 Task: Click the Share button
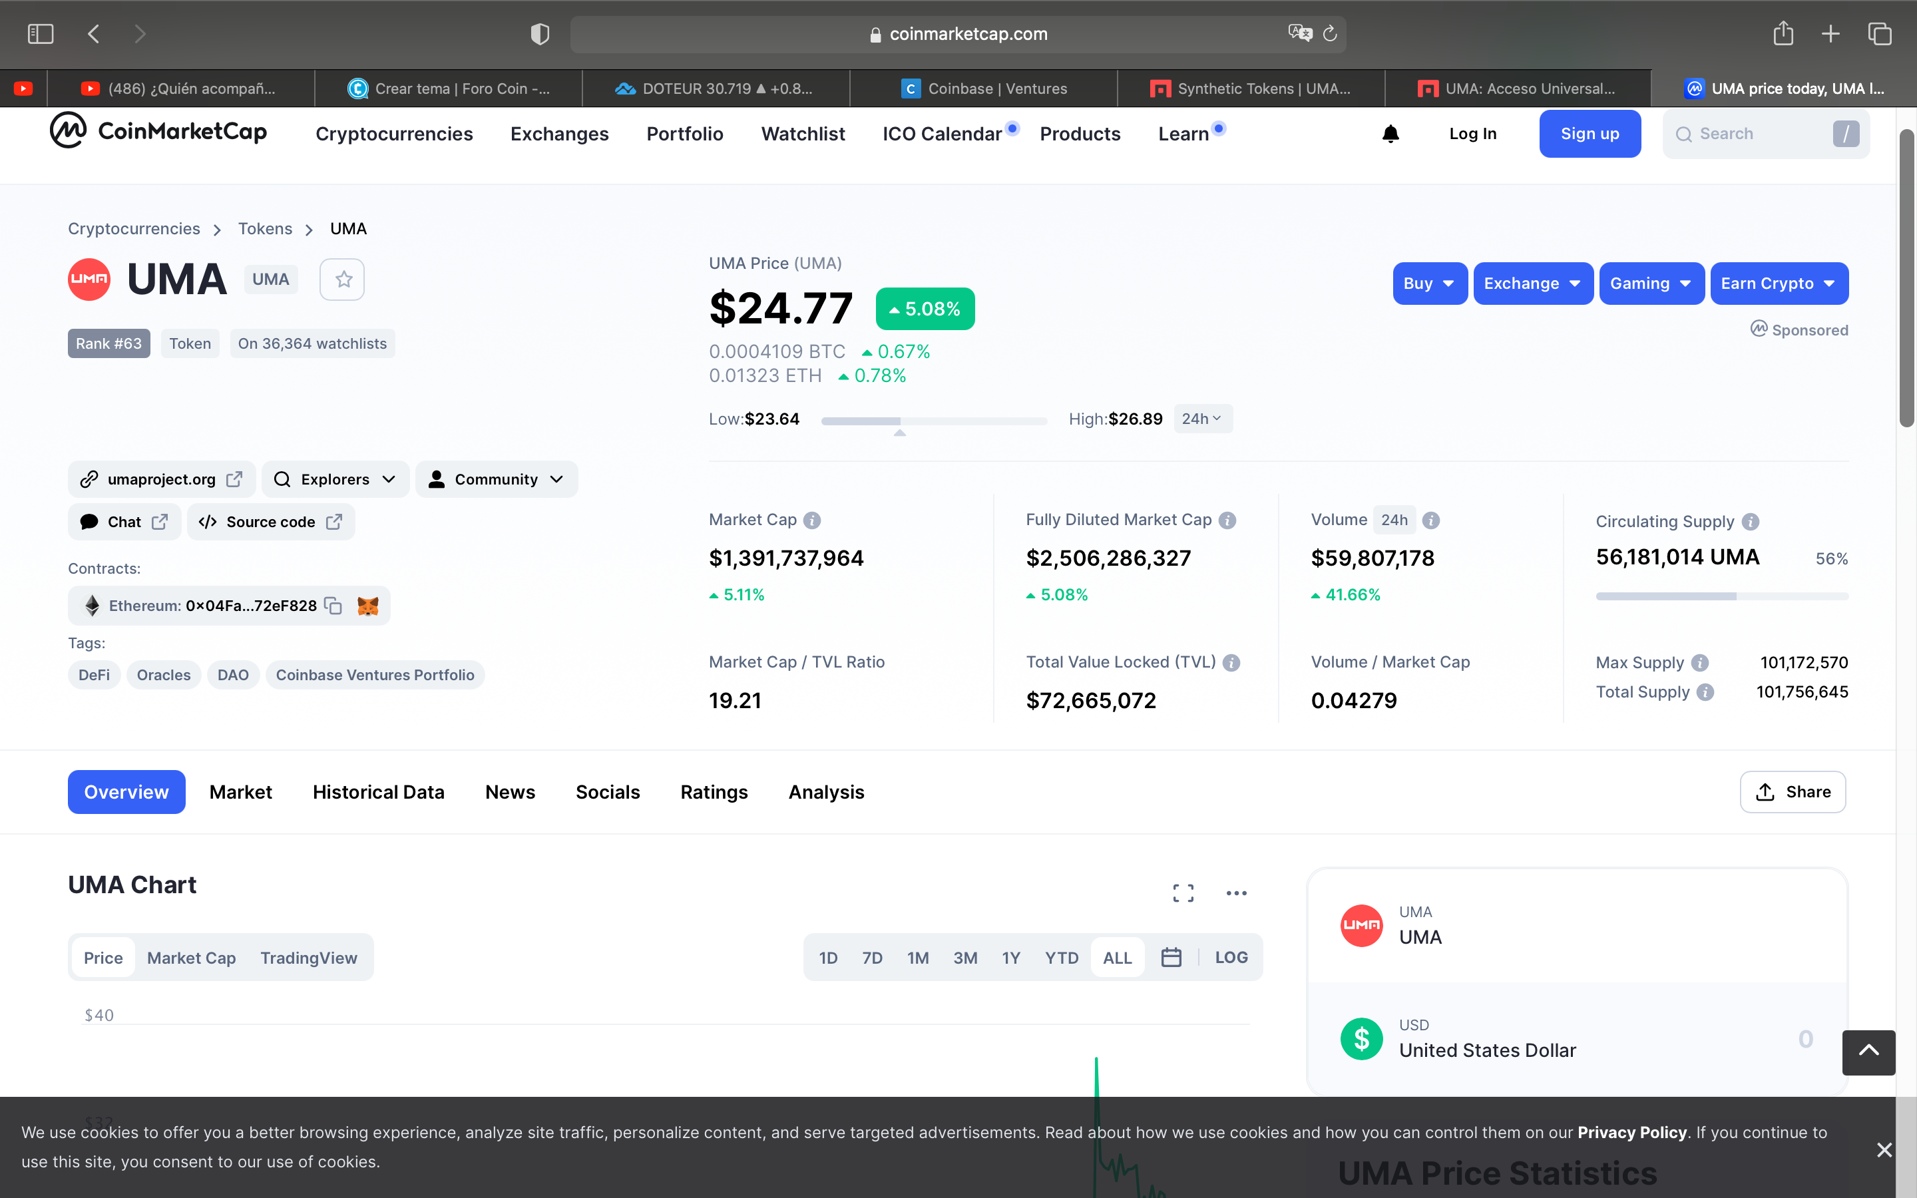click(x=1793, y=791)
